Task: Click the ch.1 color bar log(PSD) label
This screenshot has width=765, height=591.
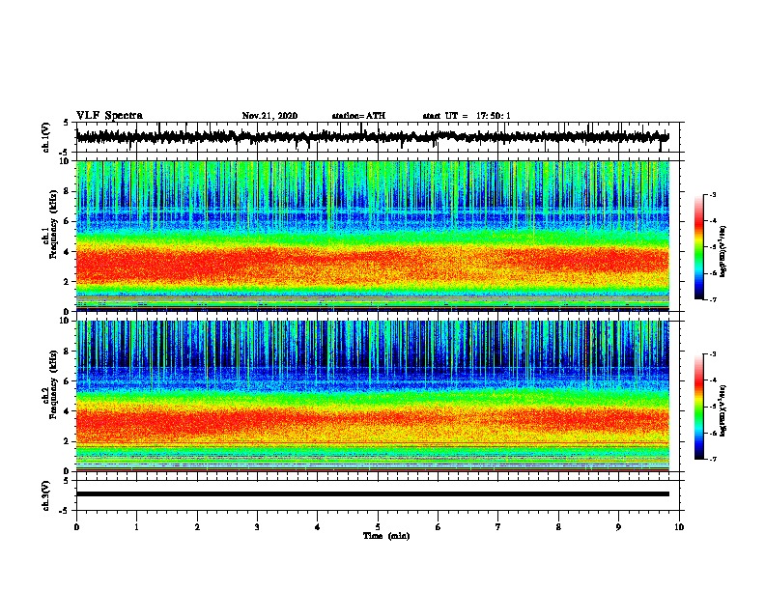Action: pos(723,251)
